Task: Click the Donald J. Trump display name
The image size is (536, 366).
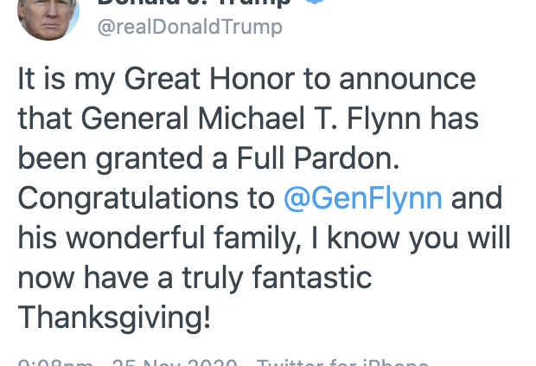Action: [x=195, y=3]
